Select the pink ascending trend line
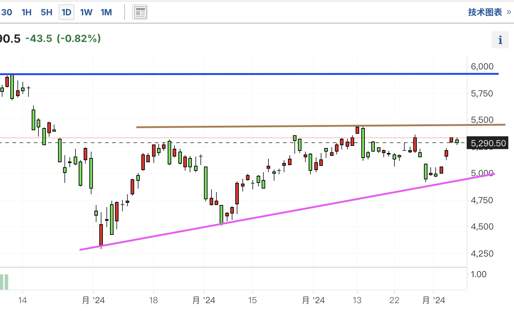The image size is (514, 311). (287, 212)
